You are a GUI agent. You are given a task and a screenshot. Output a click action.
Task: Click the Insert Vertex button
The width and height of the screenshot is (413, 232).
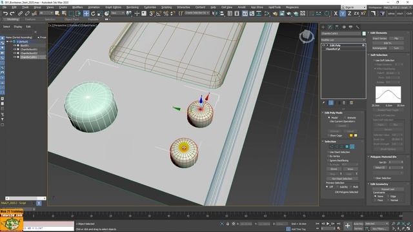click(379, 39)
